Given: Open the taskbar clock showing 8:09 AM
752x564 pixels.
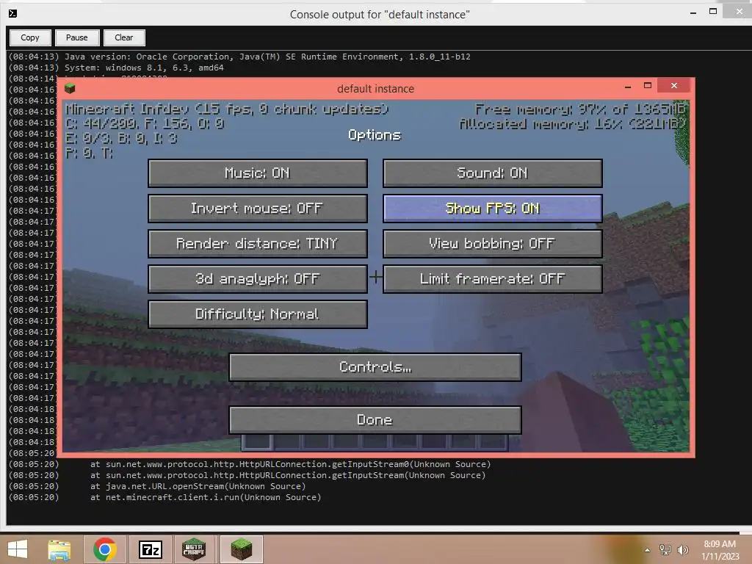Looking at the screenshot, I should pos(720,550).
